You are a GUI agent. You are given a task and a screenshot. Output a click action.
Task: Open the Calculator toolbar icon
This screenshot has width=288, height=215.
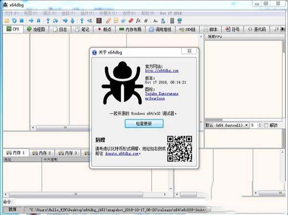[x=172, y=21]
